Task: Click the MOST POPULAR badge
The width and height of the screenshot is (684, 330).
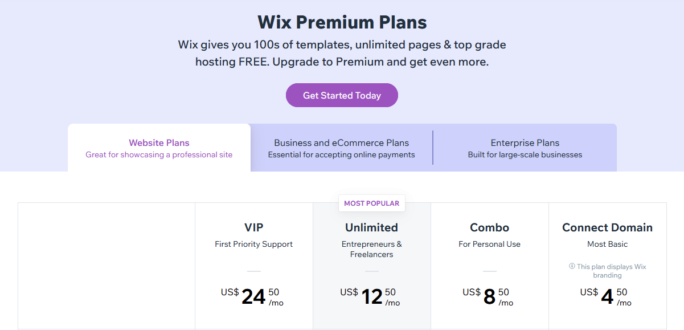Action: click(372, 203)
